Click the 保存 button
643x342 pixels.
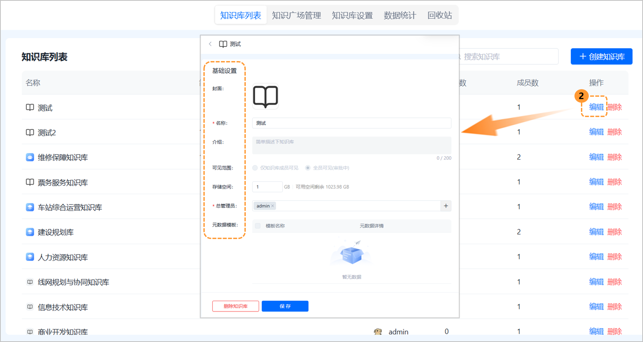pyautogui.click(x=285, y=306)
